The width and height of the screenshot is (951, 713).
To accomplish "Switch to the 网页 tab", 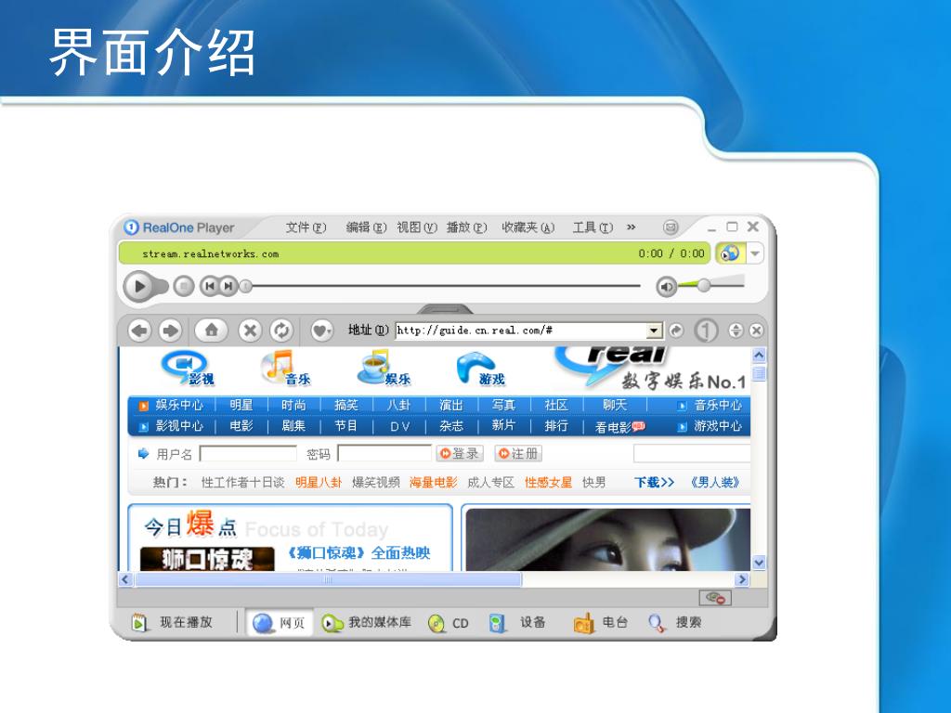I will point(279,623).
